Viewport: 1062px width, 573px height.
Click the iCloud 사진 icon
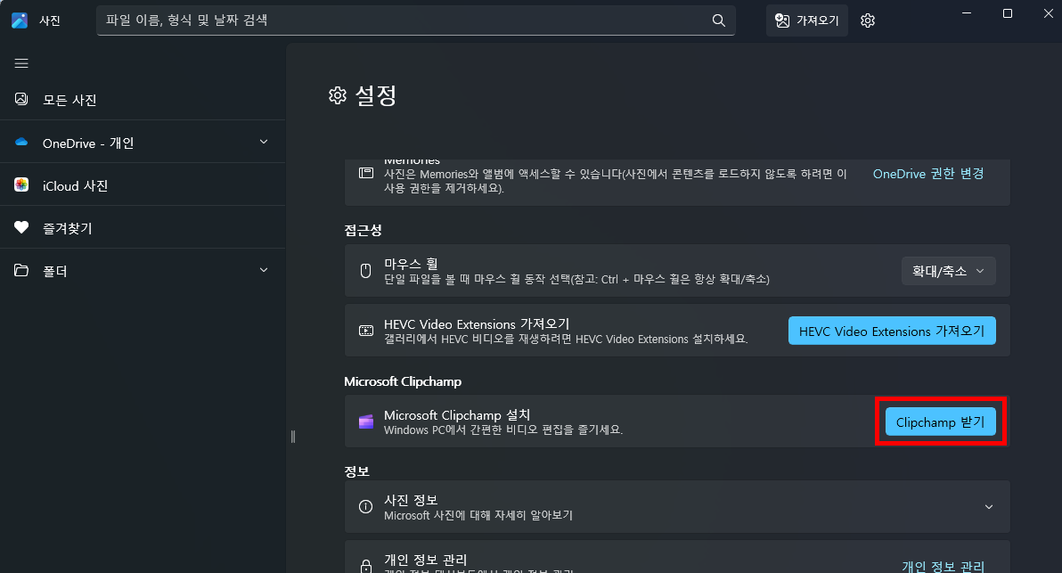point(21,184)
